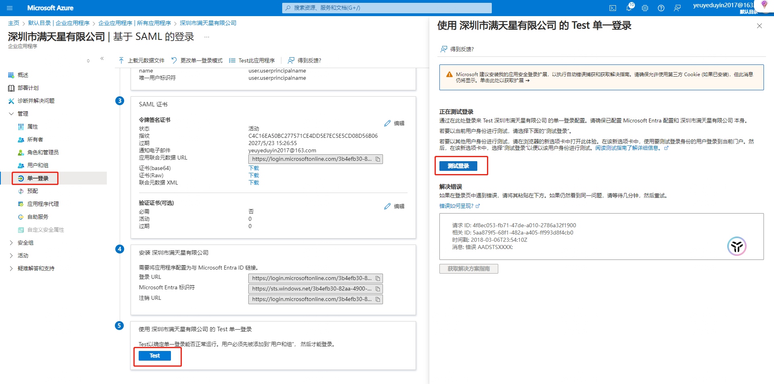774x384 pixels.
Task: Open 概述 in the sidebar
Action: click(x=23, y=75)
